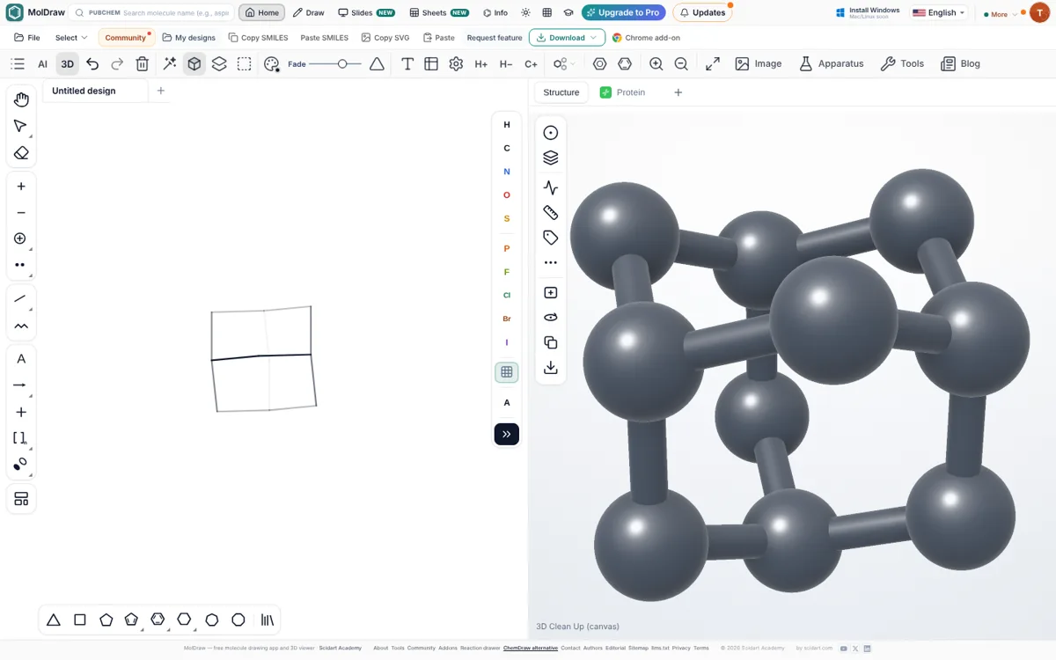
Task: Select the single bond line tool
Action: pos(21,299)
